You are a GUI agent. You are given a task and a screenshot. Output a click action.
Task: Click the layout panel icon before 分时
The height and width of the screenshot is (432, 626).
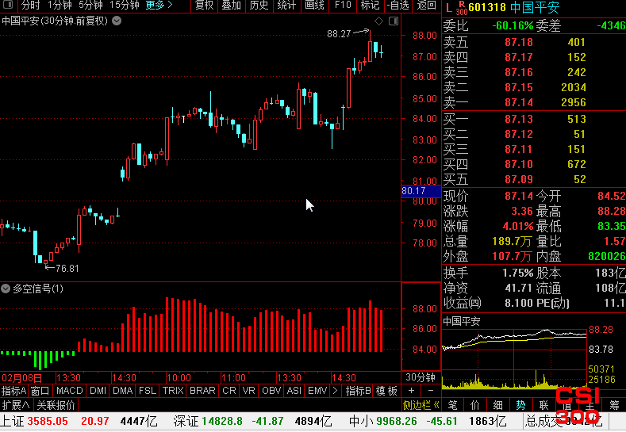[8, 6]
